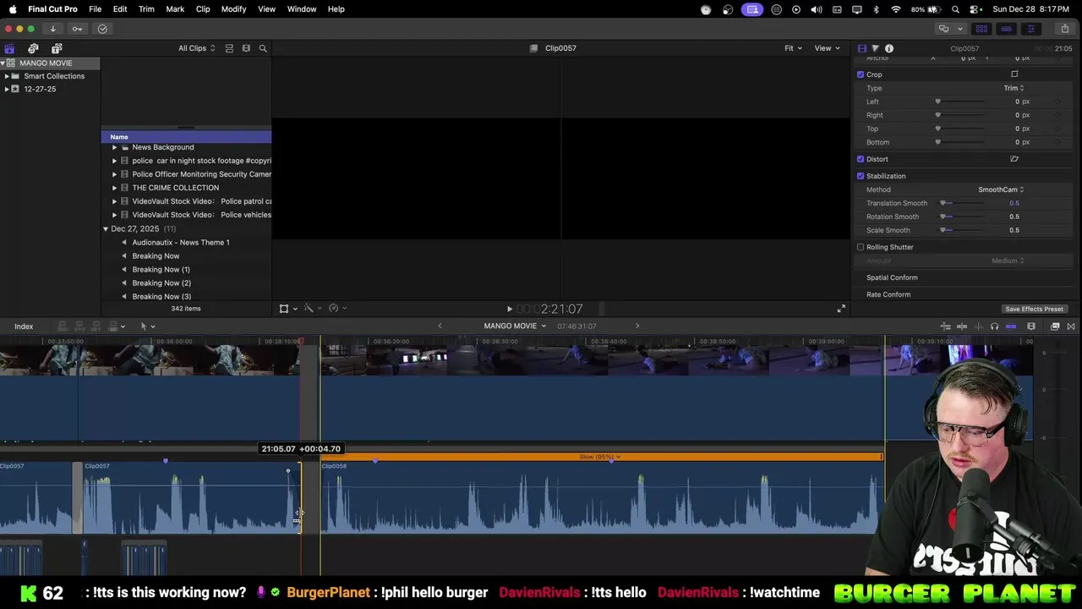Click the Save Effects Preset button

(1034, 309)
